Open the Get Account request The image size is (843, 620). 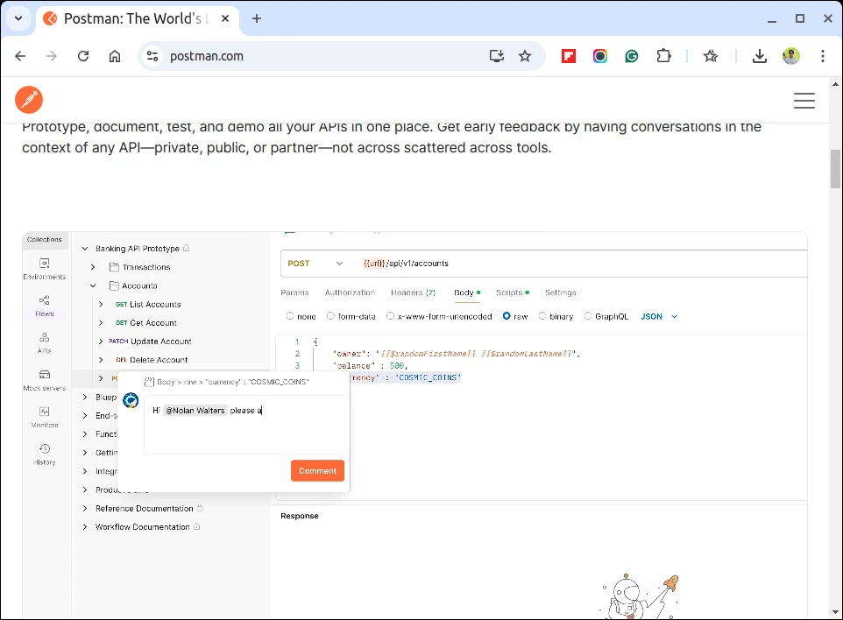(146, 323)
